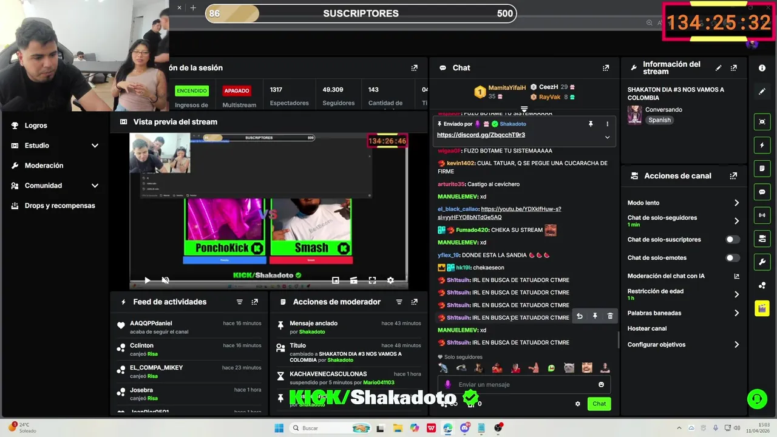Open pinned message three-dot menu
The height and width of the screenshot is (437, 777).
point(607,124)
